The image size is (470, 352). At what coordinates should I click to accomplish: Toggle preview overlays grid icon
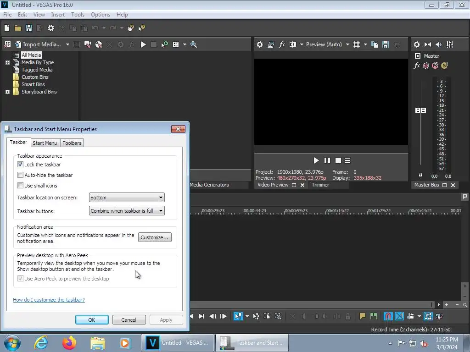356,44
